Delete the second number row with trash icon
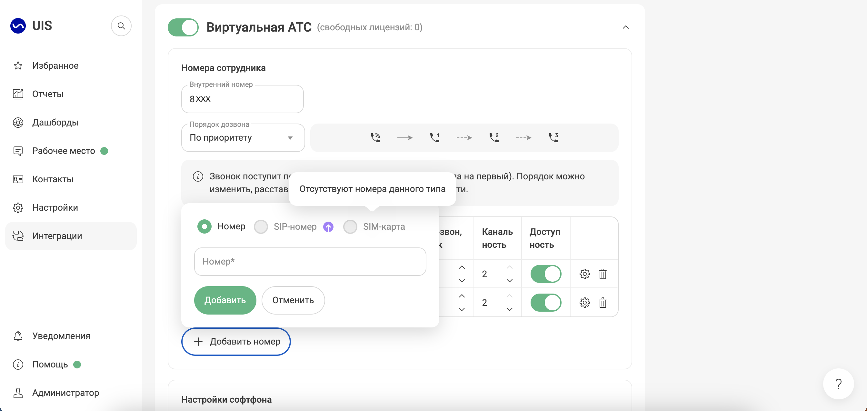 603,302
